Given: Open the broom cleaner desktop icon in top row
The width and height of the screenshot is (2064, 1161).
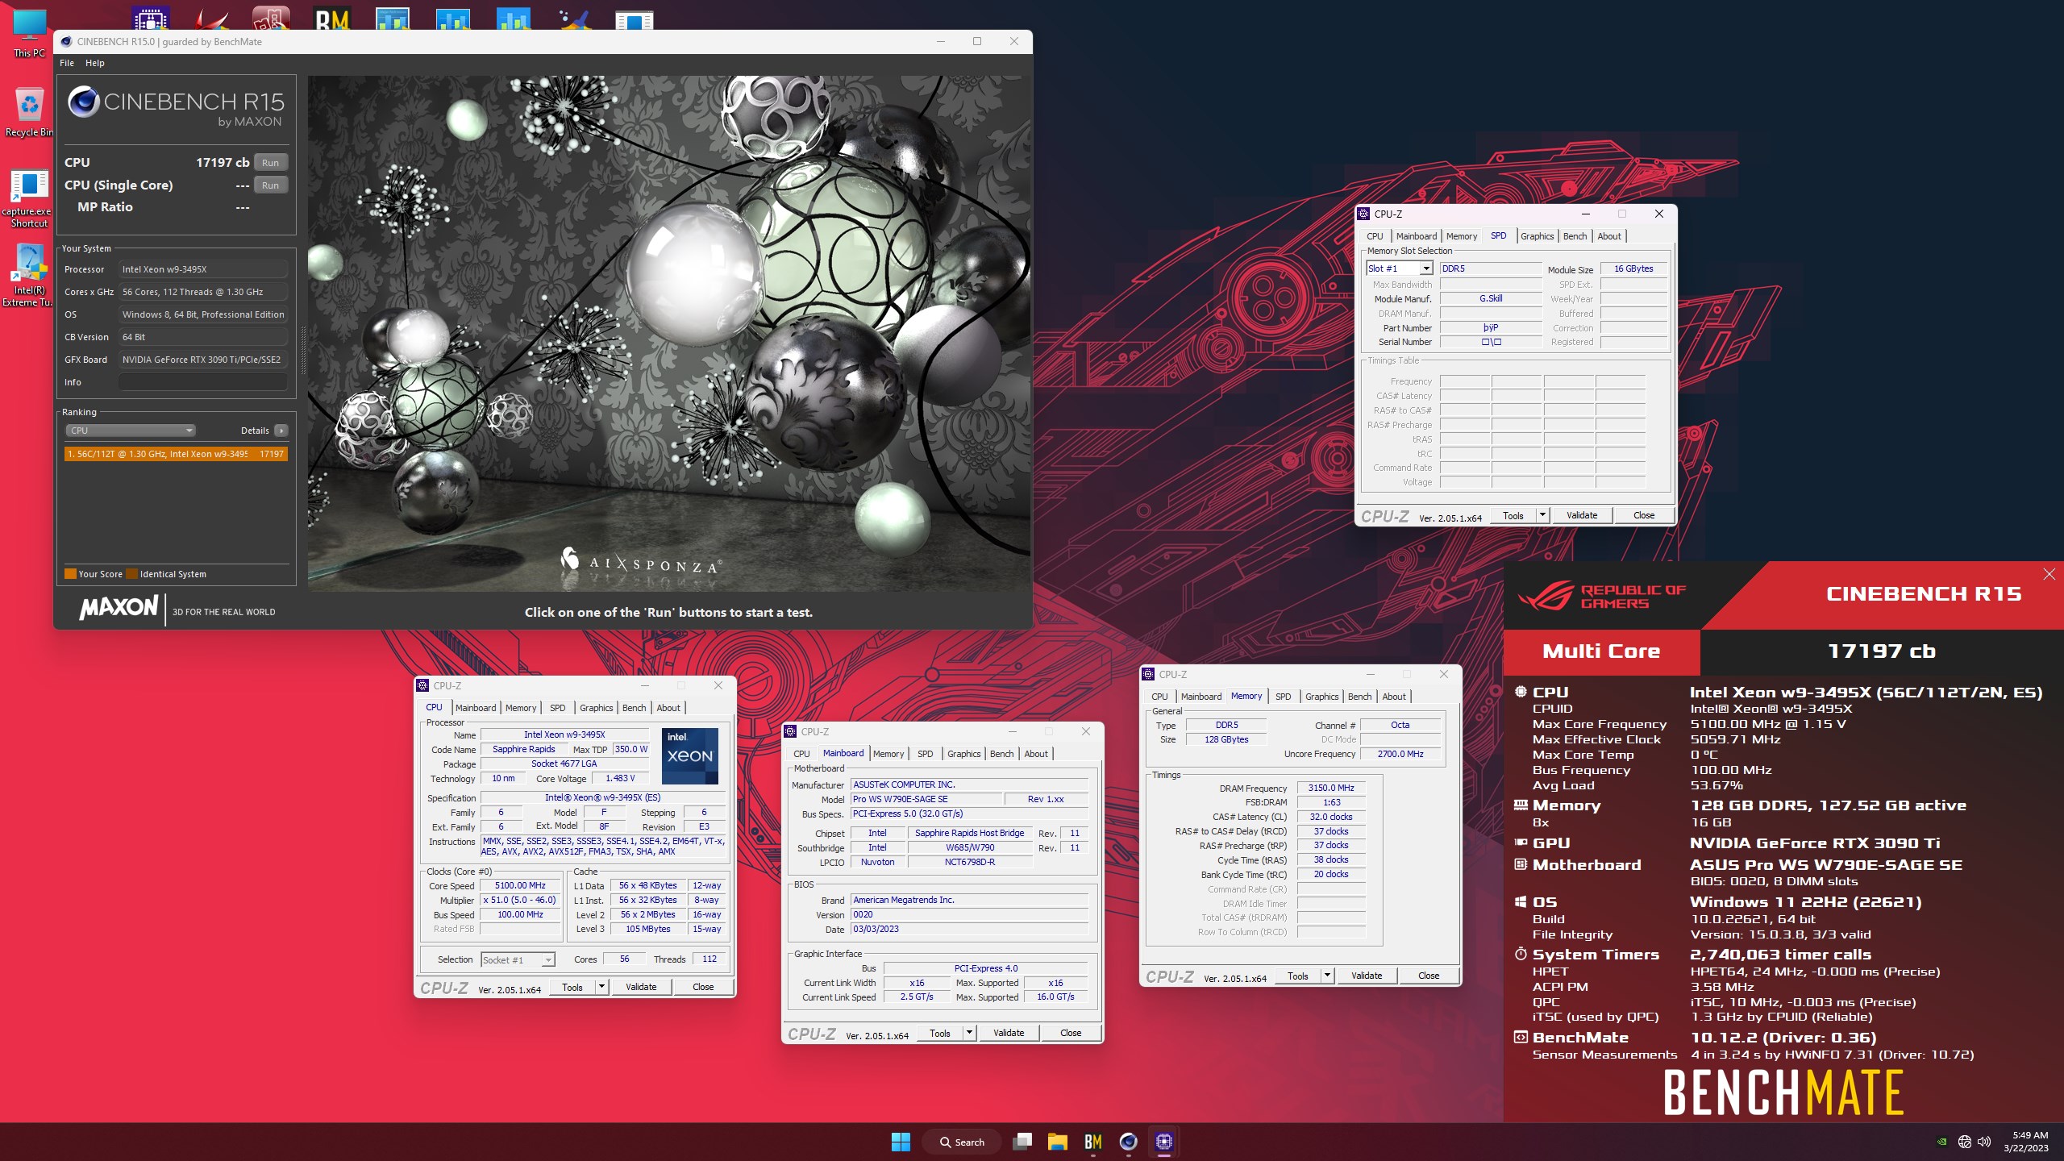Looking at the screenshot, I should point(574,18).
